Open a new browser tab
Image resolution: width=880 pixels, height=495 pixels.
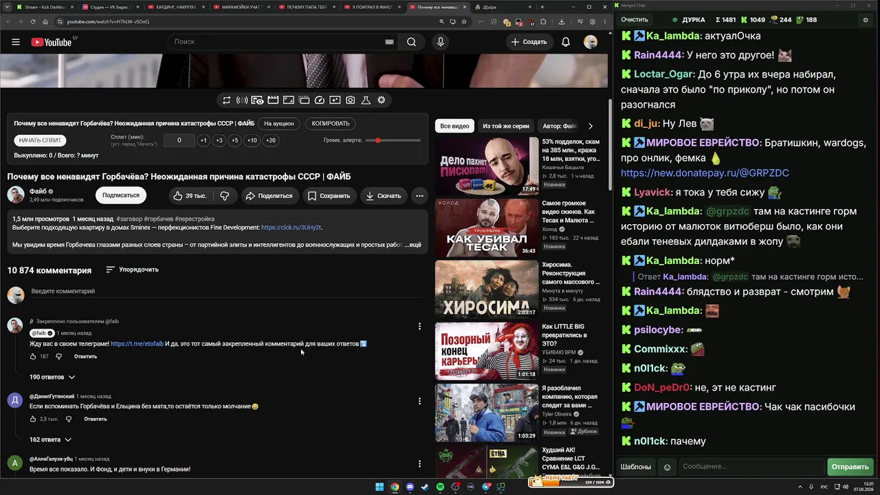(542, 7)
